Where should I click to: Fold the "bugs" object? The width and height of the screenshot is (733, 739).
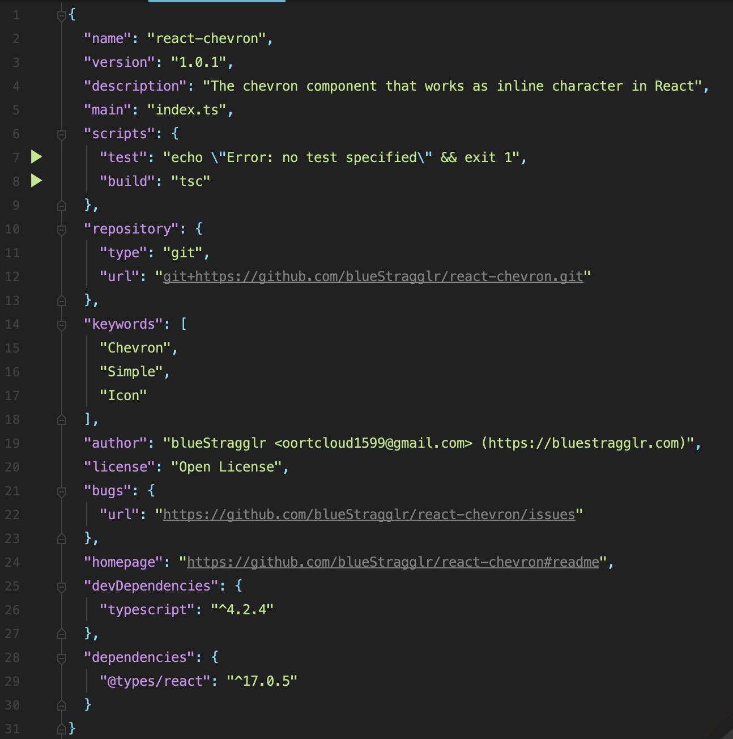tap(62, 491)
